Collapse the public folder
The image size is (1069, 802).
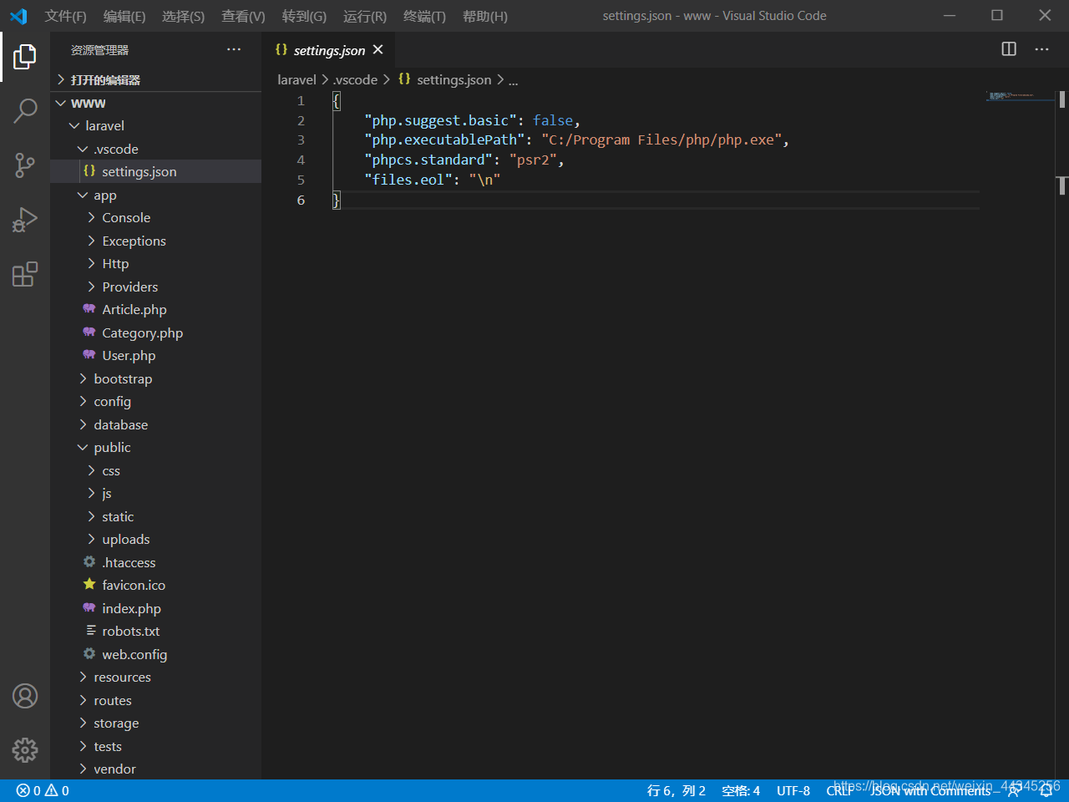[x=155, y=447]
